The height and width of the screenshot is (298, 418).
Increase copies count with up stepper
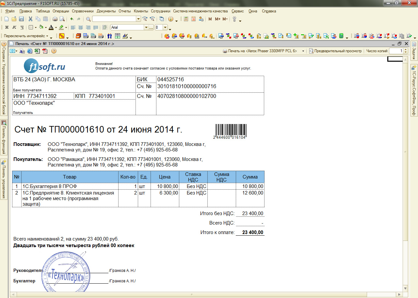click(x=406, y=50)
